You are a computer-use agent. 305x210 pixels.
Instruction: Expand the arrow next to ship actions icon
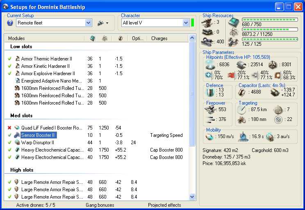[x=107, y=23]
